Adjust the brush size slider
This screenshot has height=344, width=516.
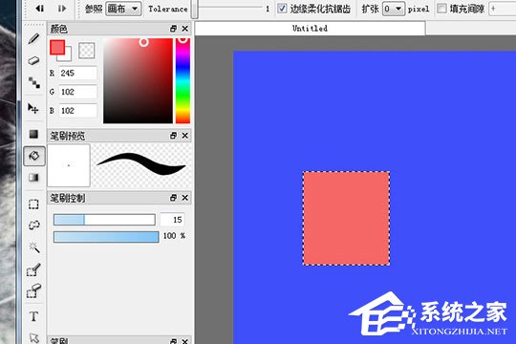[x=104, y=220]
